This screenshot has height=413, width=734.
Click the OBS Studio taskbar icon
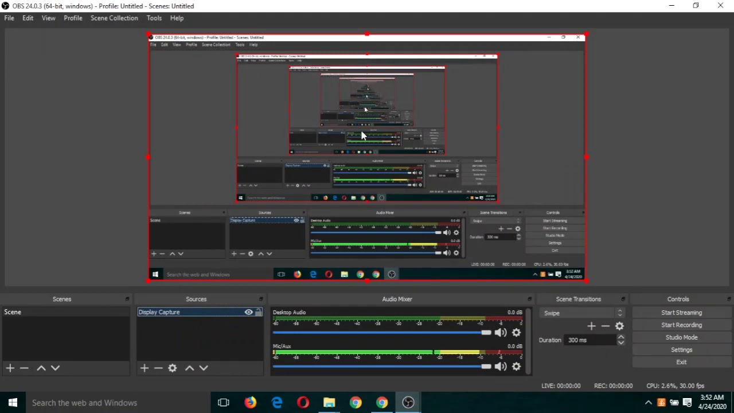coord(408,403)
